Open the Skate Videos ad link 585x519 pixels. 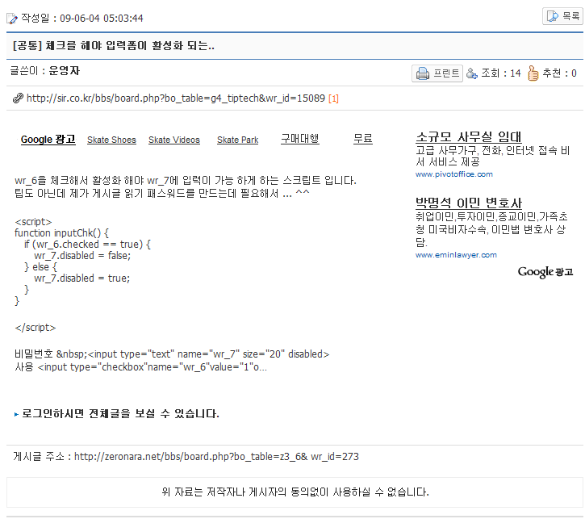pyautogui.click(x=174, y=140)
